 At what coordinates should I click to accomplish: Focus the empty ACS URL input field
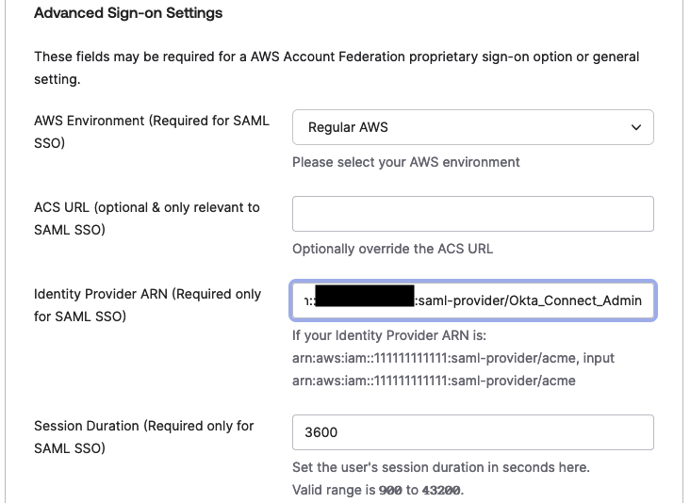pyautogui.click(x=472, y=214)
